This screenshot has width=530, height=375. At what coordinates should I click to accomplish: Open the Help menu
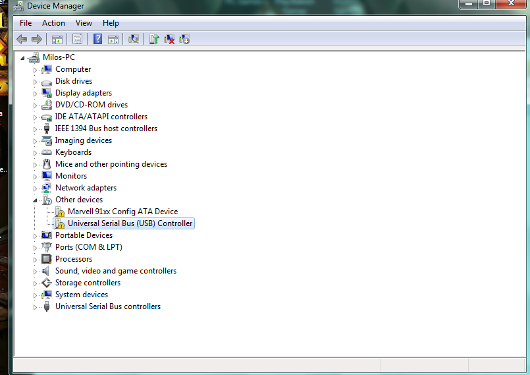(x=111, y=23)
